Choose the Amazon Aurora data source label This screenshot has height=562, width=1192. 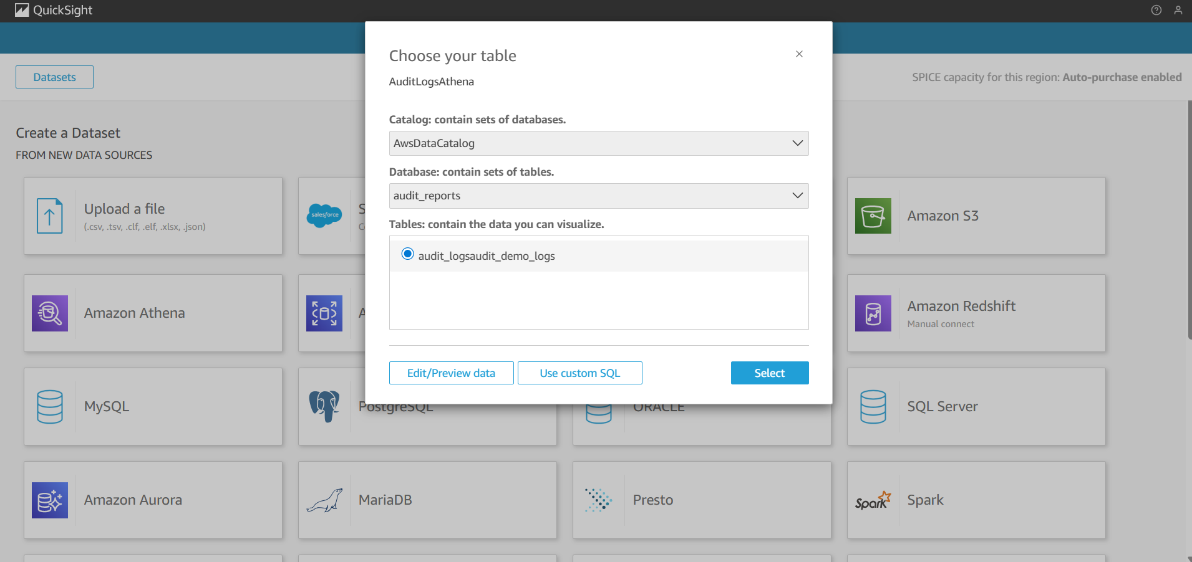point(133,500)
